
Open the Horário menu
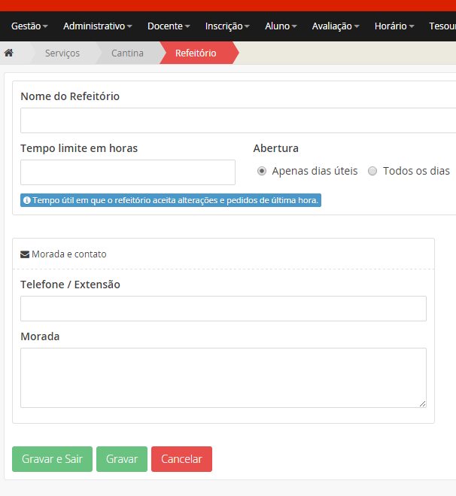394,26
